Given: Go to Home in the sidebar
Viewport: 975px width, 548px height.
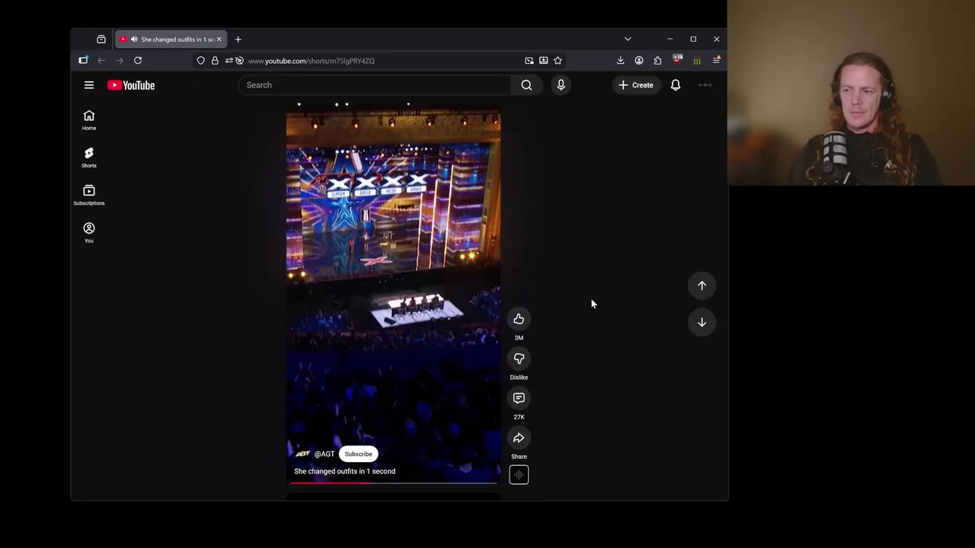Looking at the screenshot, I should (x=89, y=119).
